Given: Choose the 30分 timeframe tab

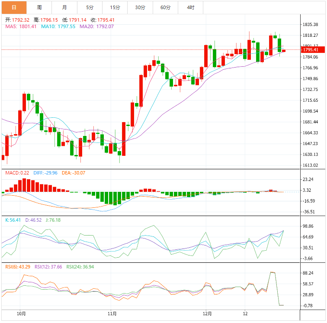Looking at the screenshot, I should pos(140,7).
